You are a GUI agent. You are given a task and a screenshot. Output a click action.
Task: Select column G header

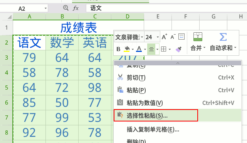pos(213,17)
